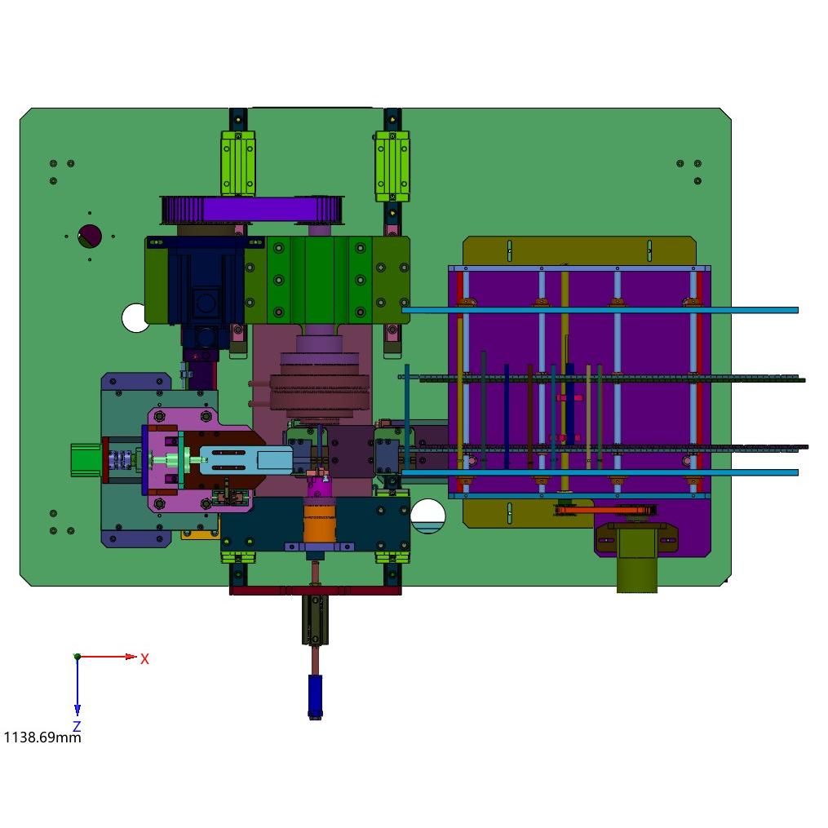
Task: Select the orange cylinder on the dark carriage
Action: click(x=320, y=522)
